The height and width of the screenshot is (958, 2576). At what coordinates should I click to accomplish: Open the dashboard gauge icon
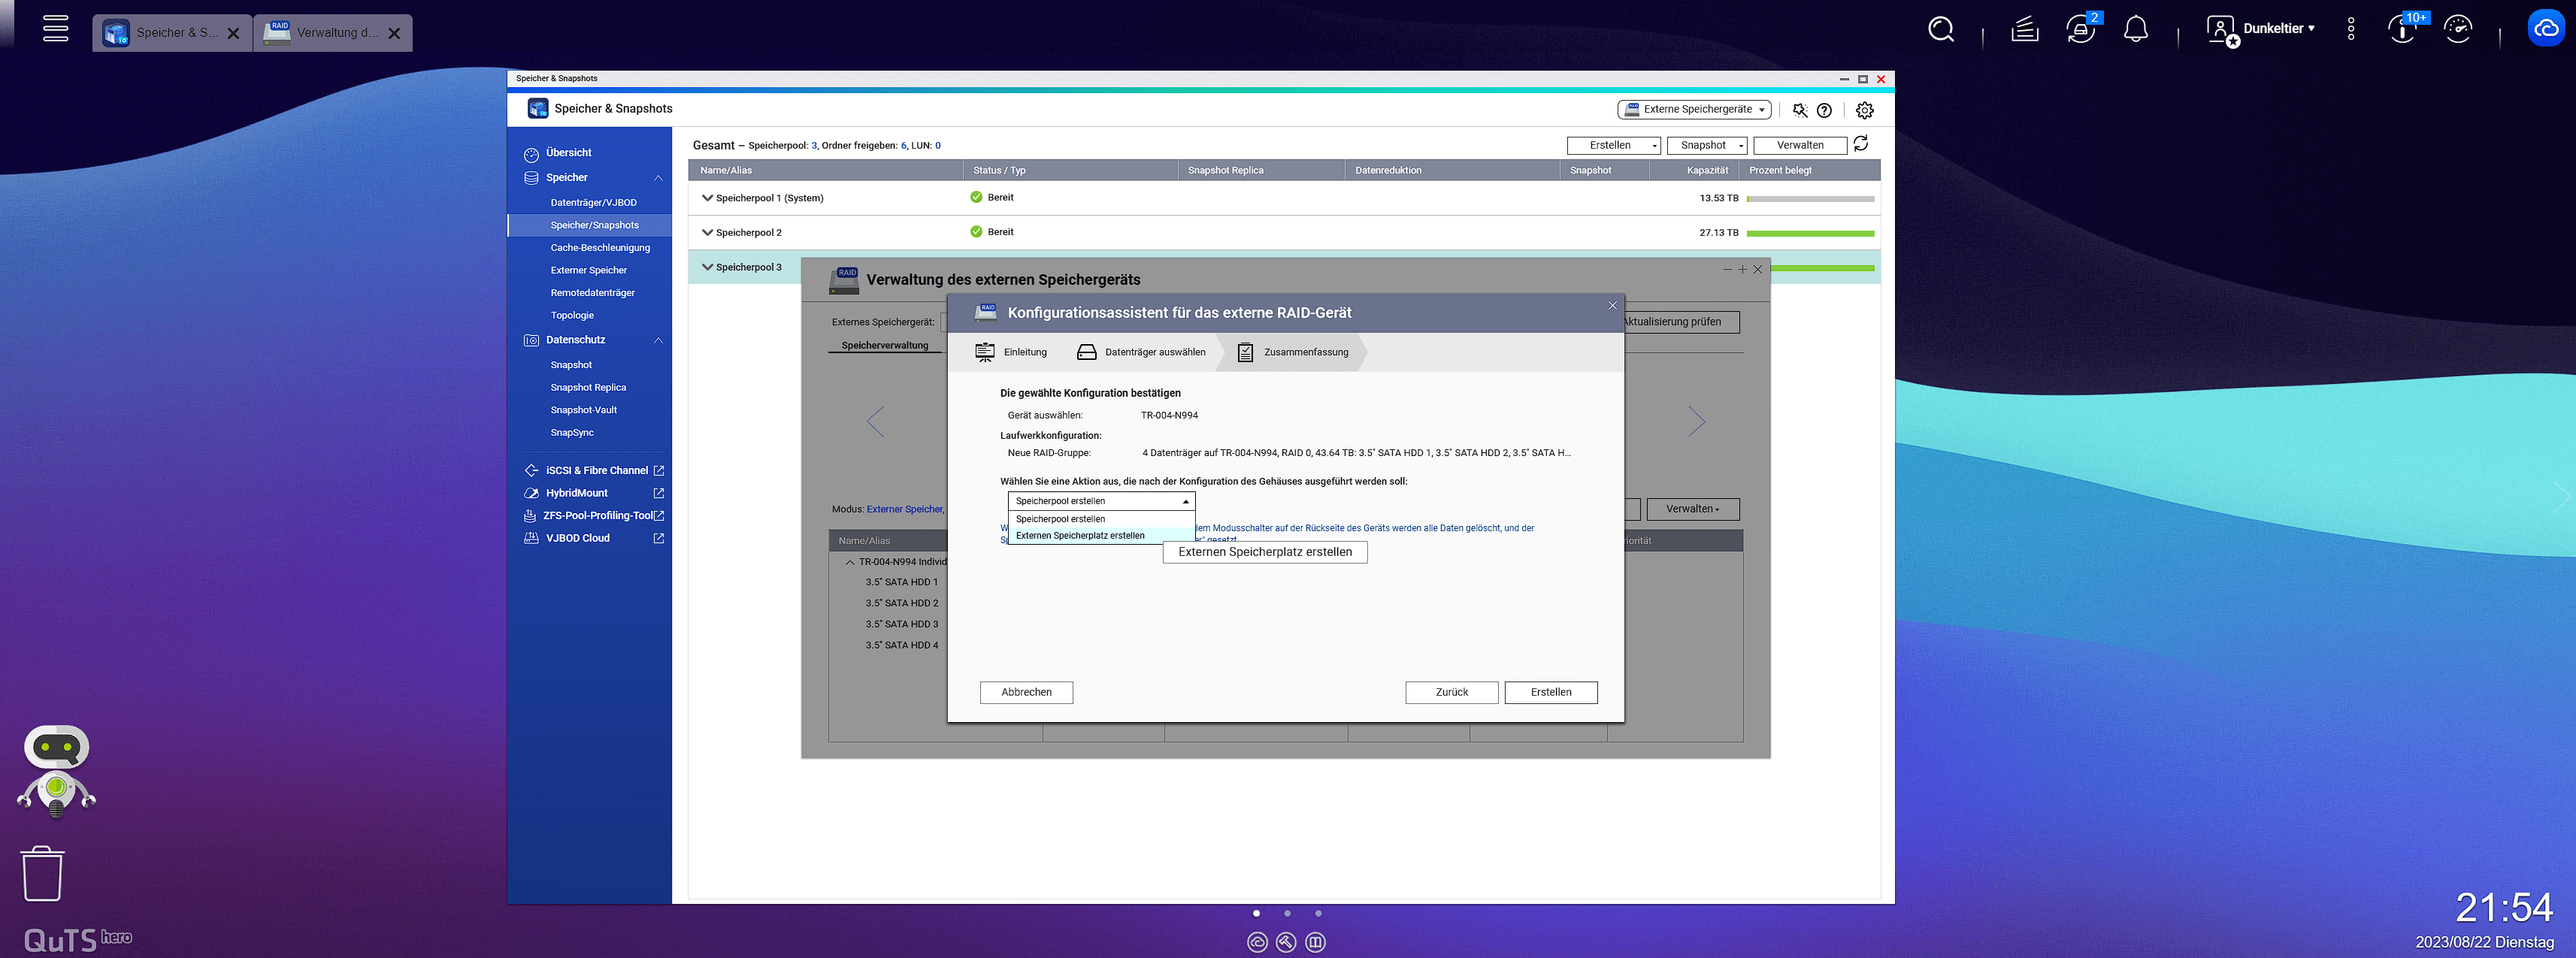coord(2458,29)
